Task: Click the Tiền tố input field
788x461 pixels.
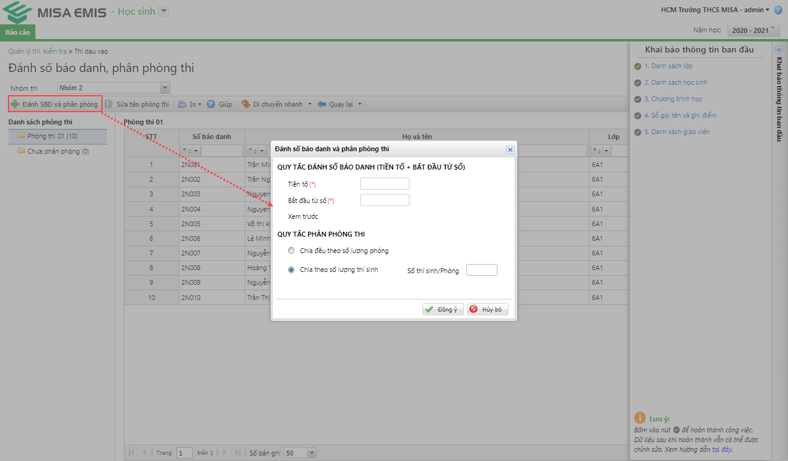Action: (385, 184)
